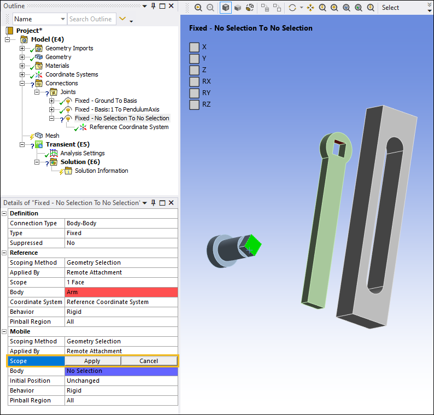This screenshot has height=415, width=434.
Task: Click Cancel for Mobile Scope
Action: (x=149, y=361)
